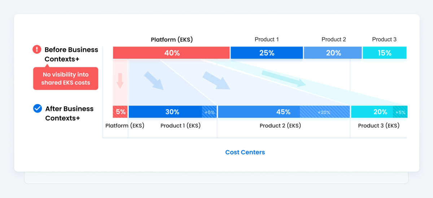Image resolution: width=433 pixels, height=198 pixels.
Task: Click the leftmost light blue diagonal arrow
Action: (x=154, y=81)
